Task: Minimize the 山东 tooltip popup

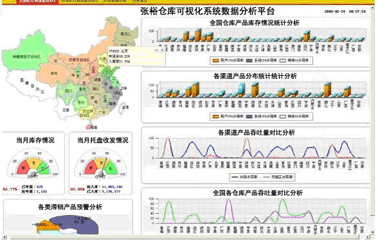Action: (x=156, y=50)
